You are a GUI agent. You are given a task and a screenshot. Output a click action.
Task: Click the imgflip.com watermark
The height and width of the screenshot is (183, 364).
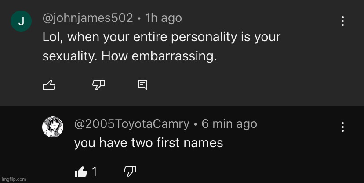click(14, 179)
